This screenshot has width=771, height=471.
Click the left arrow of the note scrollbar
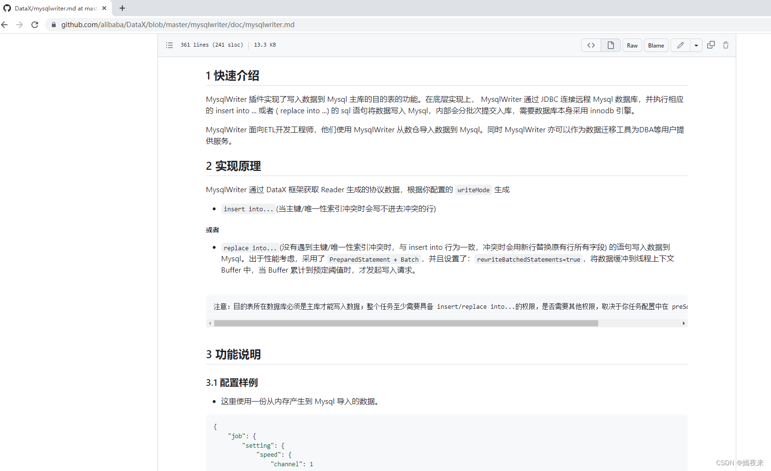pyautogui.click(x=210, y=323)
